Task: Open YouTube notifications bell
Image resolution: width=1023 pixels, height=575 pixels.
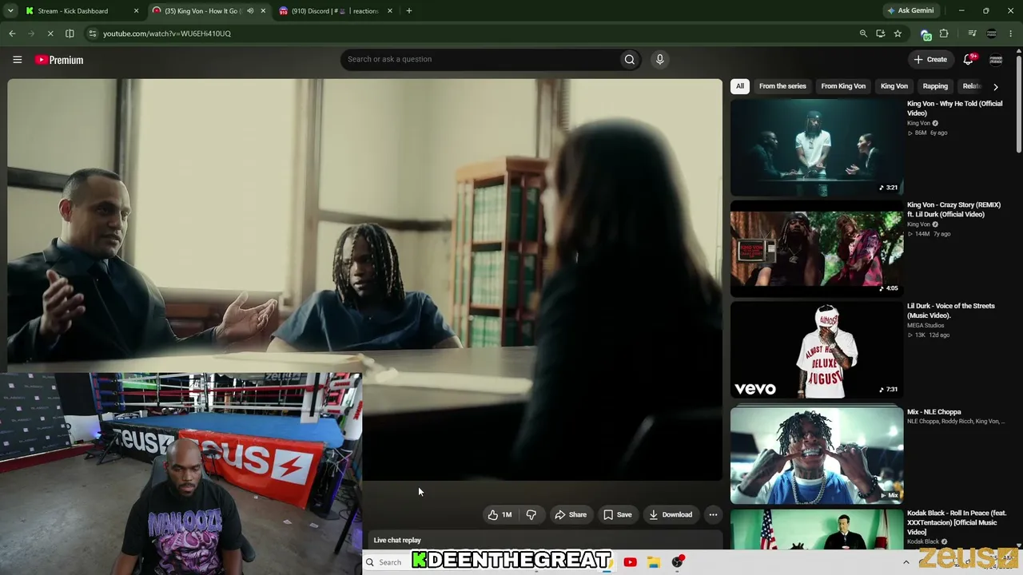Action: pos(969,59)
